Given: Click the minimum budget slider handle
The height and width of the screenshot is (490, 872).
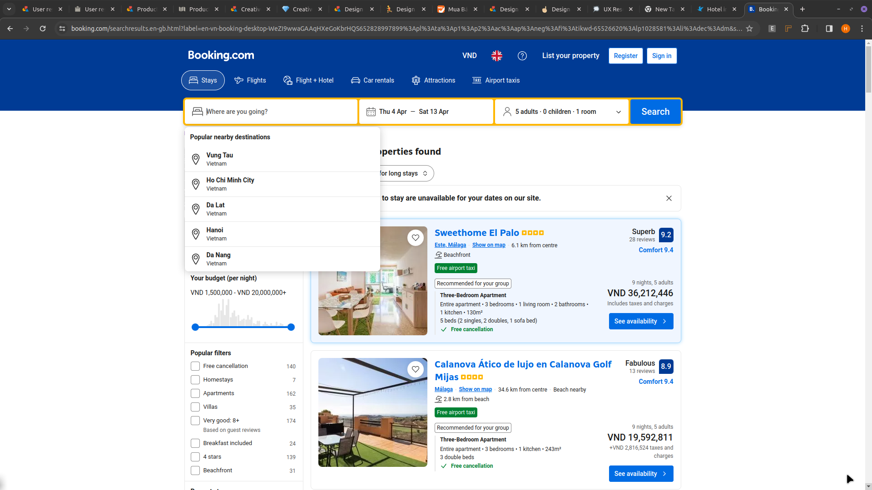Looking at the screenshot, I should click(195, 327).
